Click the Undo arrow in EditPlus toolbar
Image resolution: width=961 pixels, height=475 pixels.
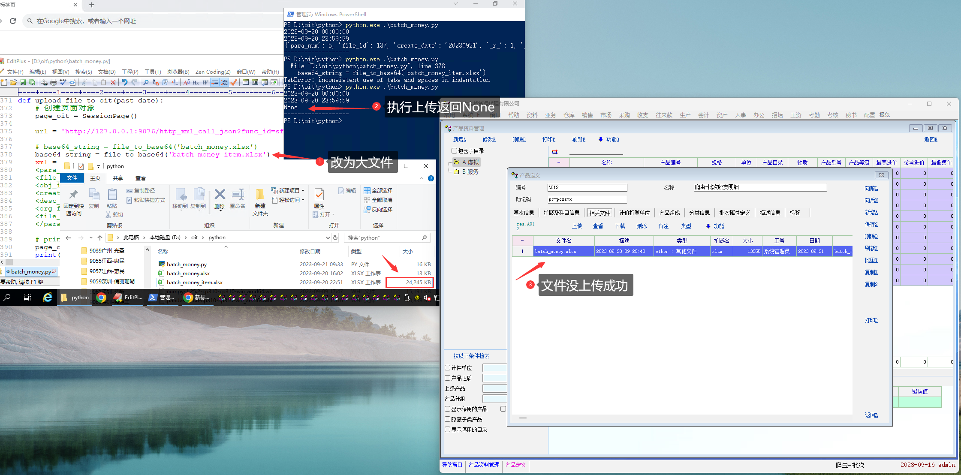point(124,82)
